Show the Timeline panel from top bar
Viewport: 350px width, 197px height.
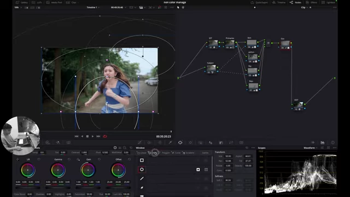[279, 2]
